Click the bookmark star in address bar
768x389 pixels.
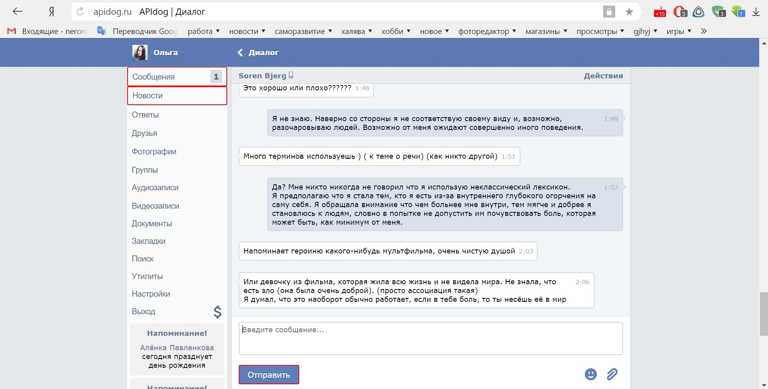tap(629, 12)
